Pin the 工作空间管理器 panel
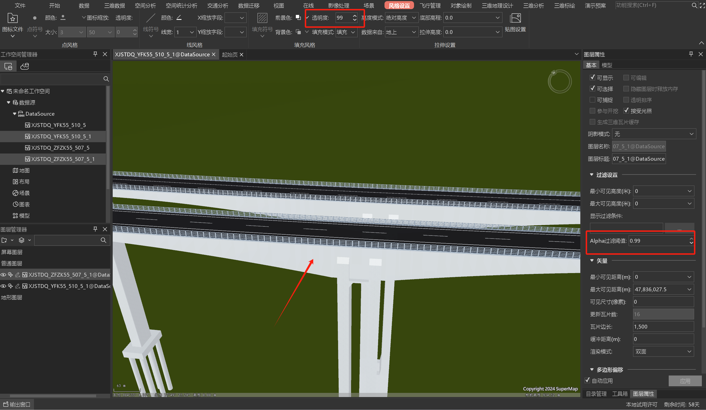The height and width of the screenshot is (410, 706). pyautogui.click(x=95, y=54)
